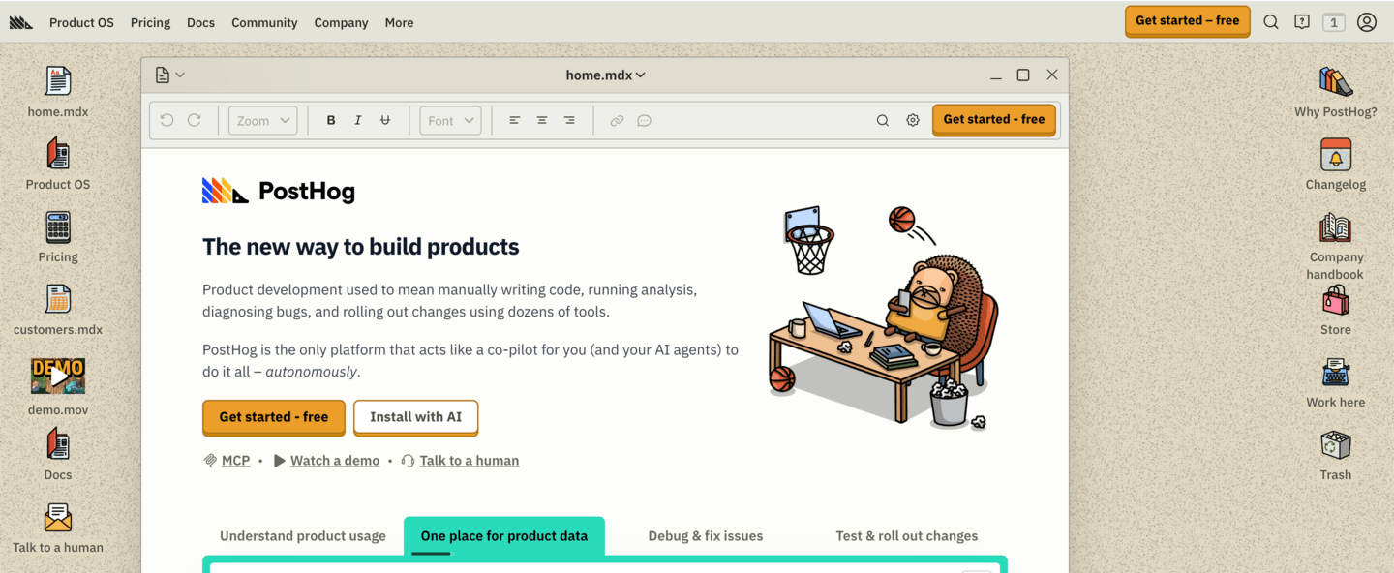Open the More menu

tap(399, 22)
